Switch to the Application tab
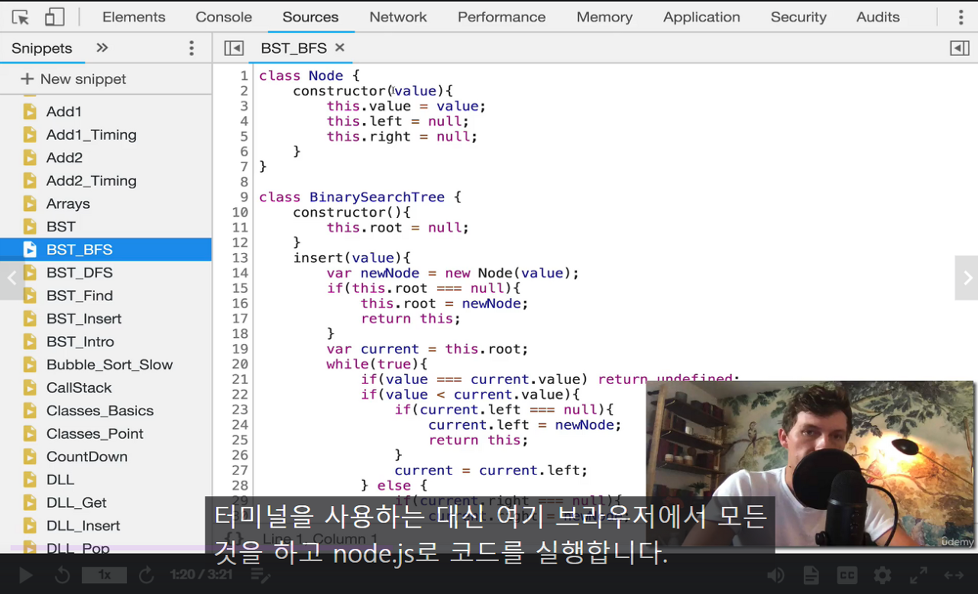Screen dimensions: 978x594 pos(701,17)
